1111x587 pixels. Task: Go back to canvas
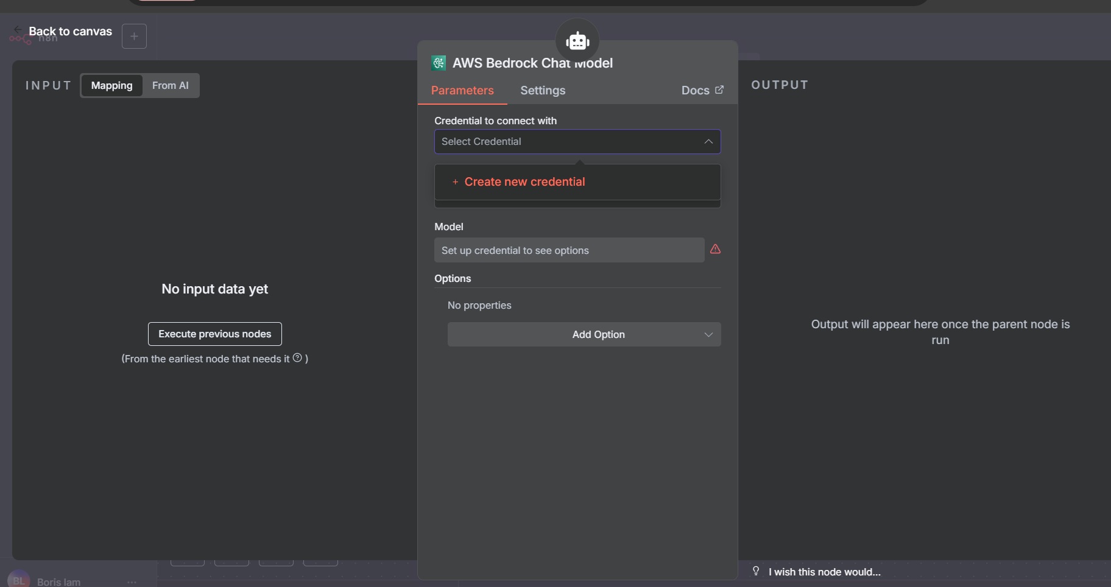pyautogui.click(x=63, y=31)
